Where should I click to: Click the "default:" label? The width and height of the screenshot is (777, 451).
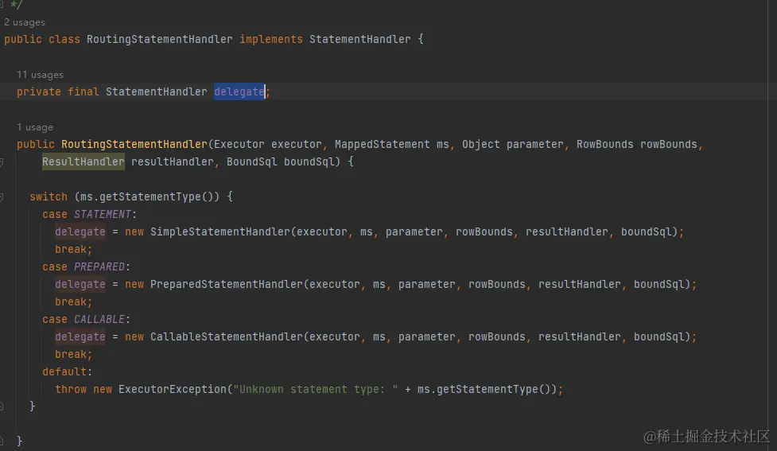click(67, 371)
